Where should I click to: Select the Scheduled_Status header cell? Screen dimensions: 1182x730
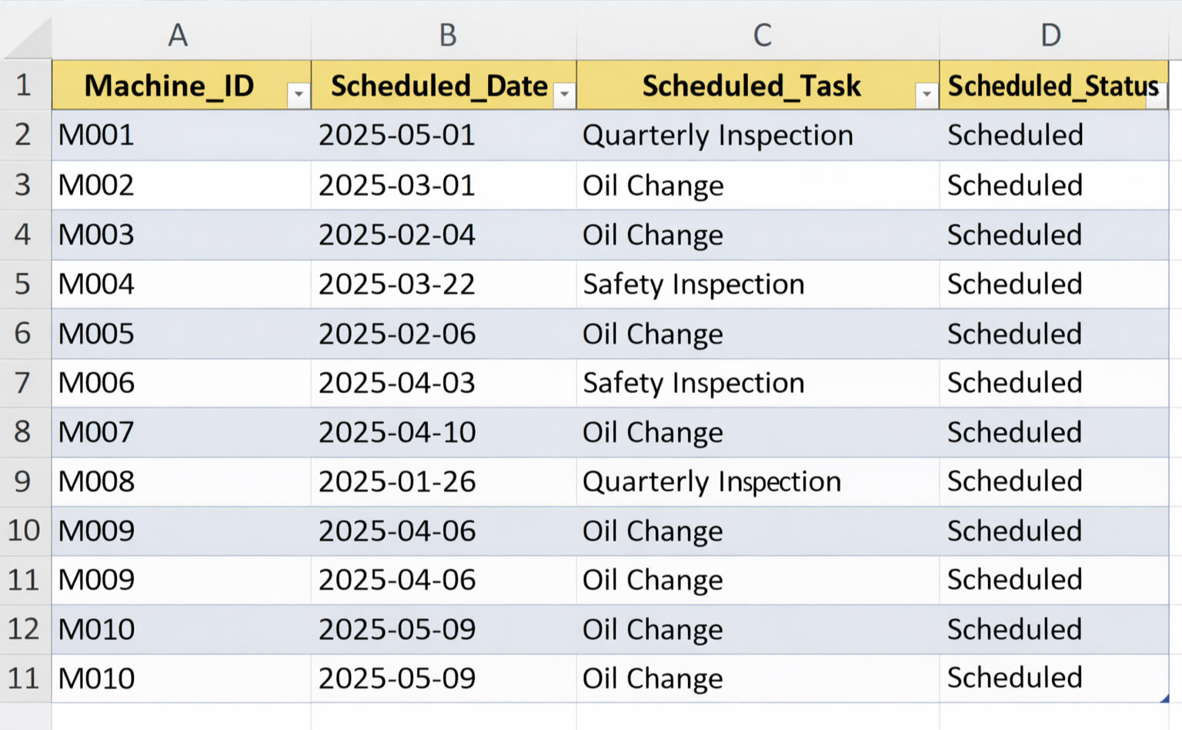1052,85
